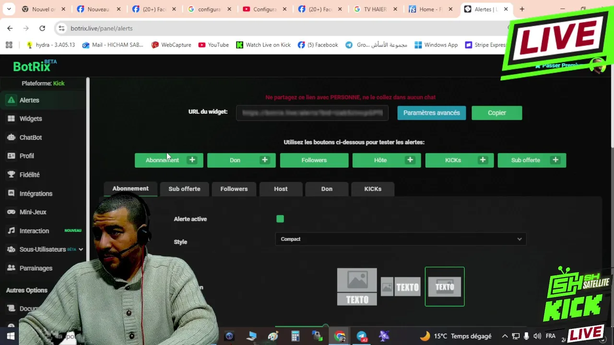
Task: Select text-over-image layout thumbnail
Action: click(x=445, y=287)
